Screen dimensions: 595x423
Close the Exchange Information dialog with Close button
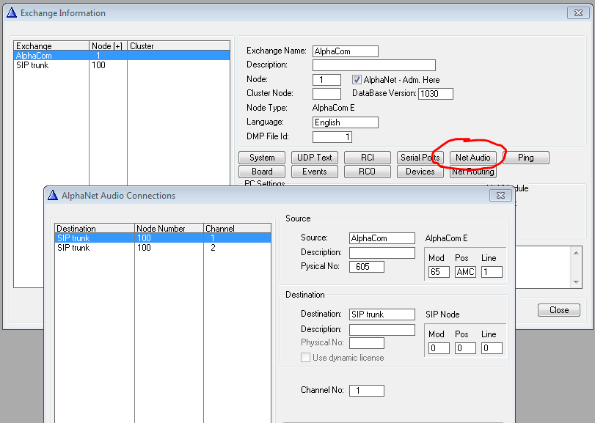point(558,310)
